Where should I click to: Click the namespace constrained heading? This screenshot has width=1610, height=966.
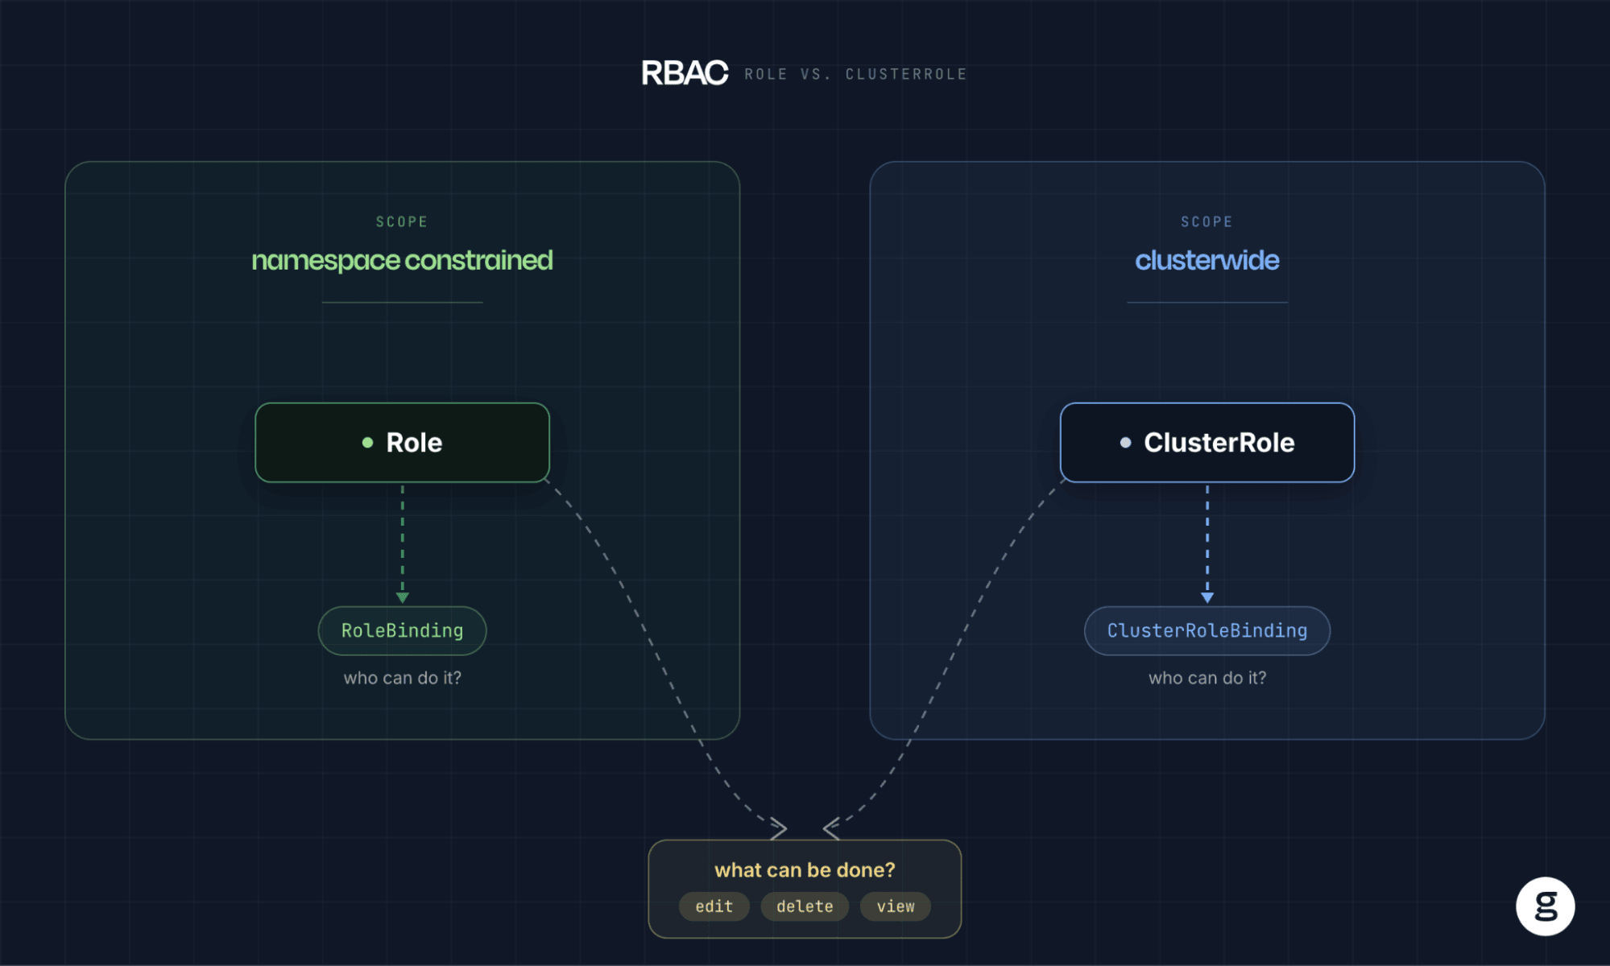pos(402,260)
